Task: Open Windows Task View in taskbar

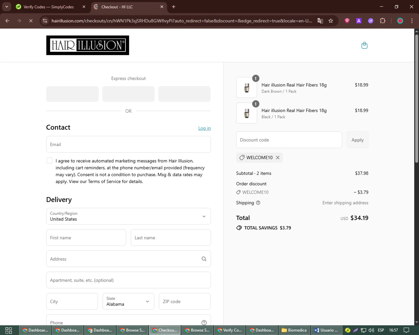Action: (x=9, y=330)
